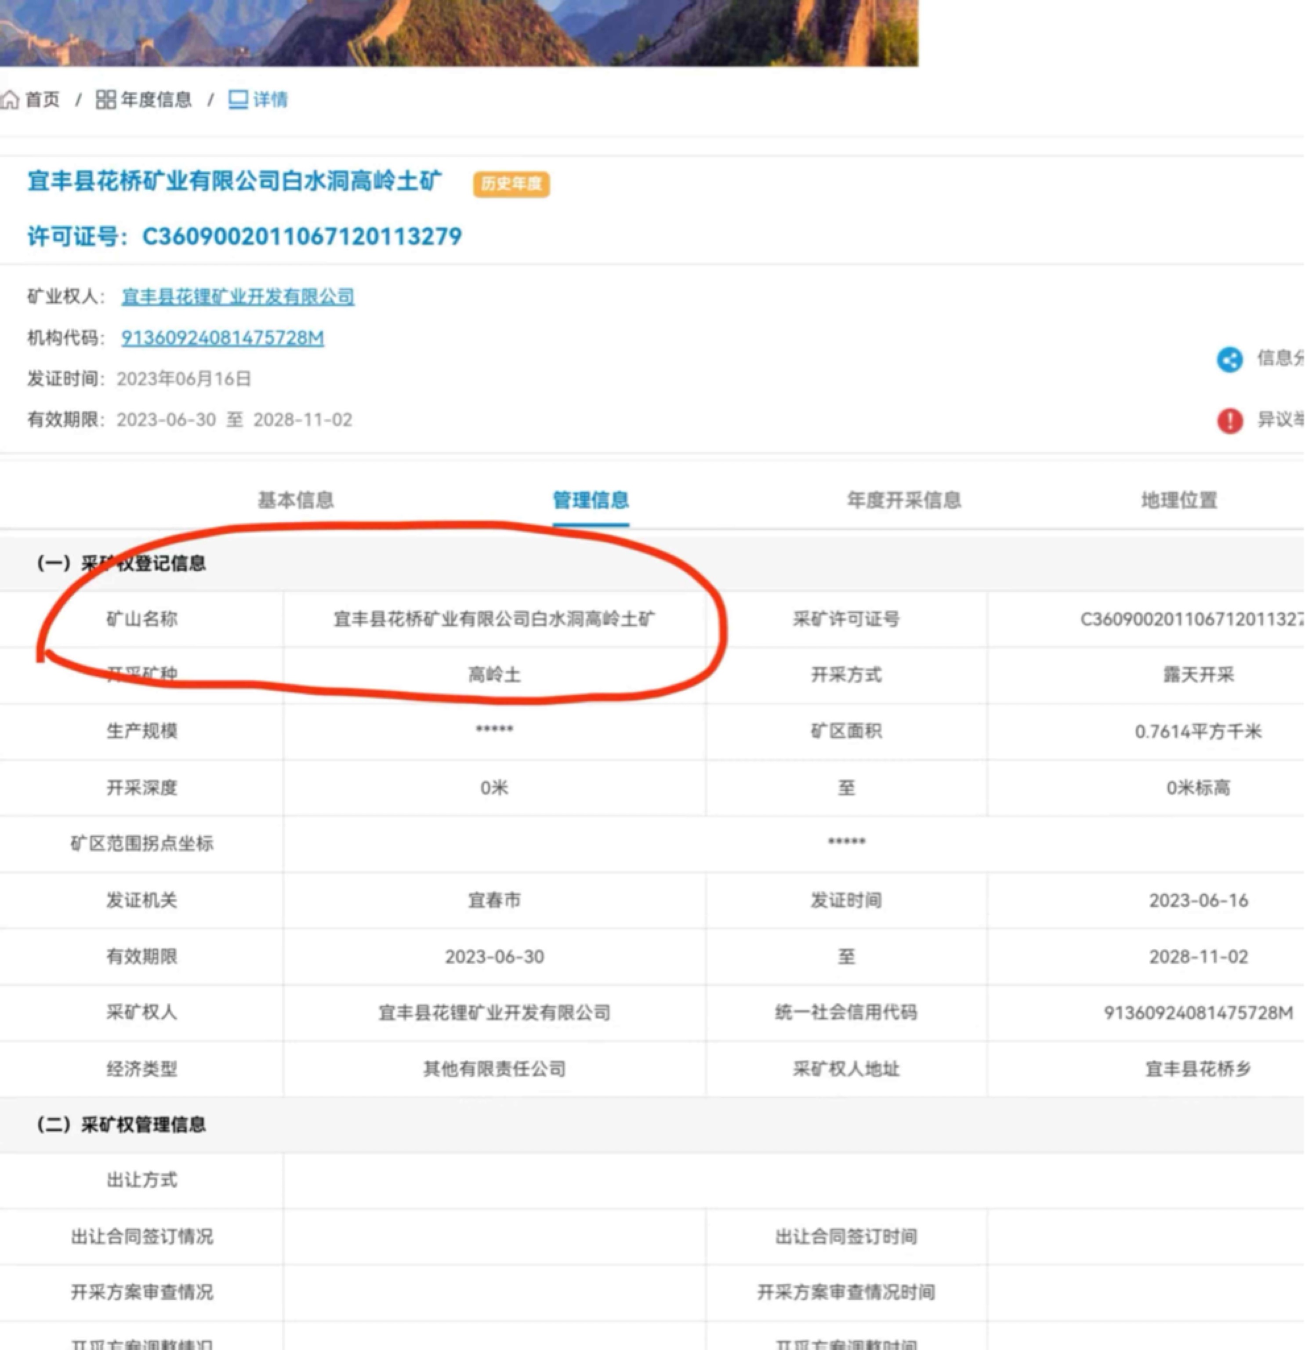Click 发证时间 2023年06月16日 text
Viewport: 1305px width, 1350px height.
click(x=139, y=379)
